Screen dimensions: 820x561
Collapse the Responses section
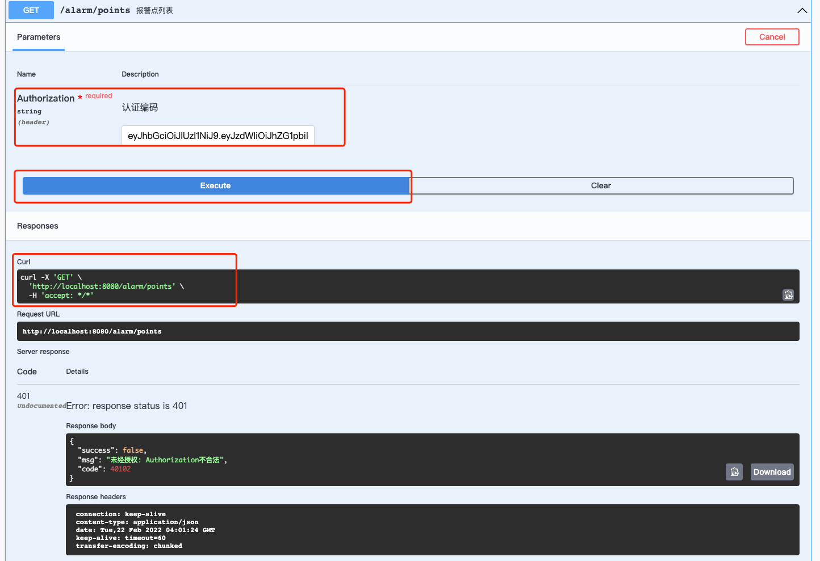[37, 226]
